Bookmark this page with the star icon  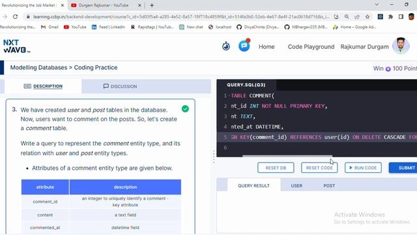(x=367, y=16)
